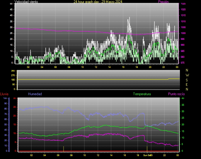Screen dimensions: 201x159
Task: Click the 'Velocidad viento' chart label
Action: click(x=26, y=2)
